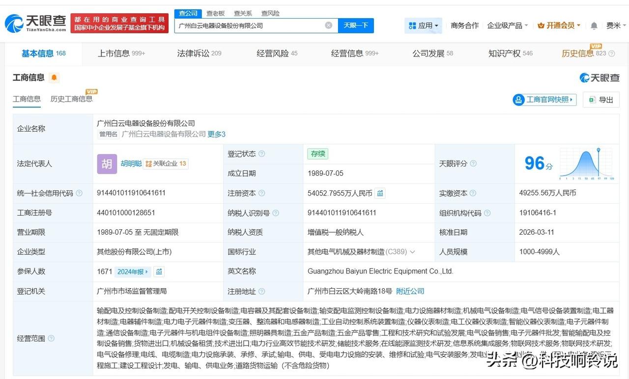Click the 天眼查 logo right of 工商信息 heading

click(600, 78)
